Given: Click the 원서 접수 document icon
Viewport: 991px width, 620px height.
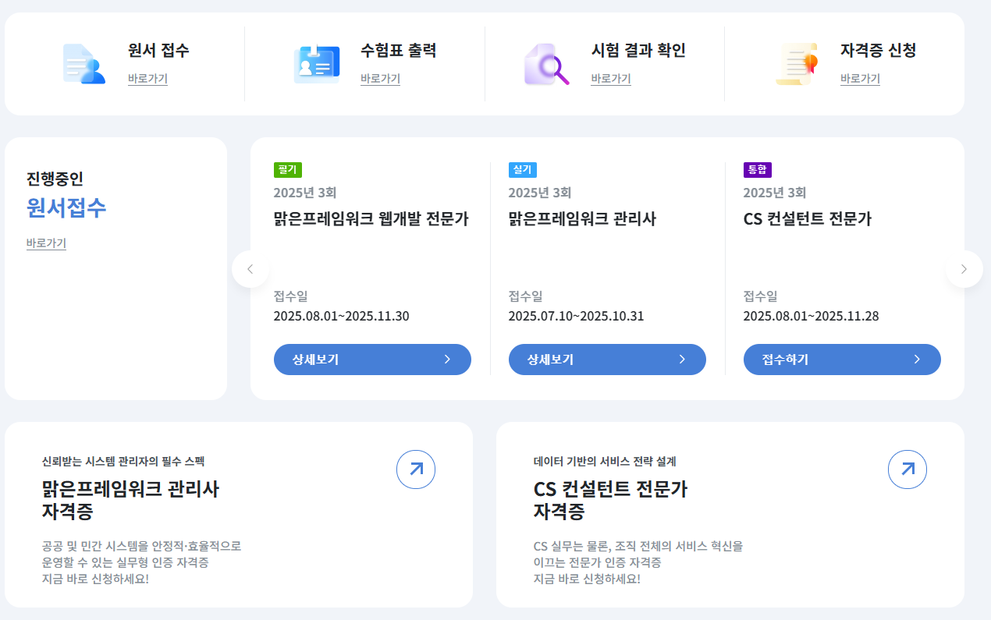Looking at the screenshot, I should coord(83,63).
